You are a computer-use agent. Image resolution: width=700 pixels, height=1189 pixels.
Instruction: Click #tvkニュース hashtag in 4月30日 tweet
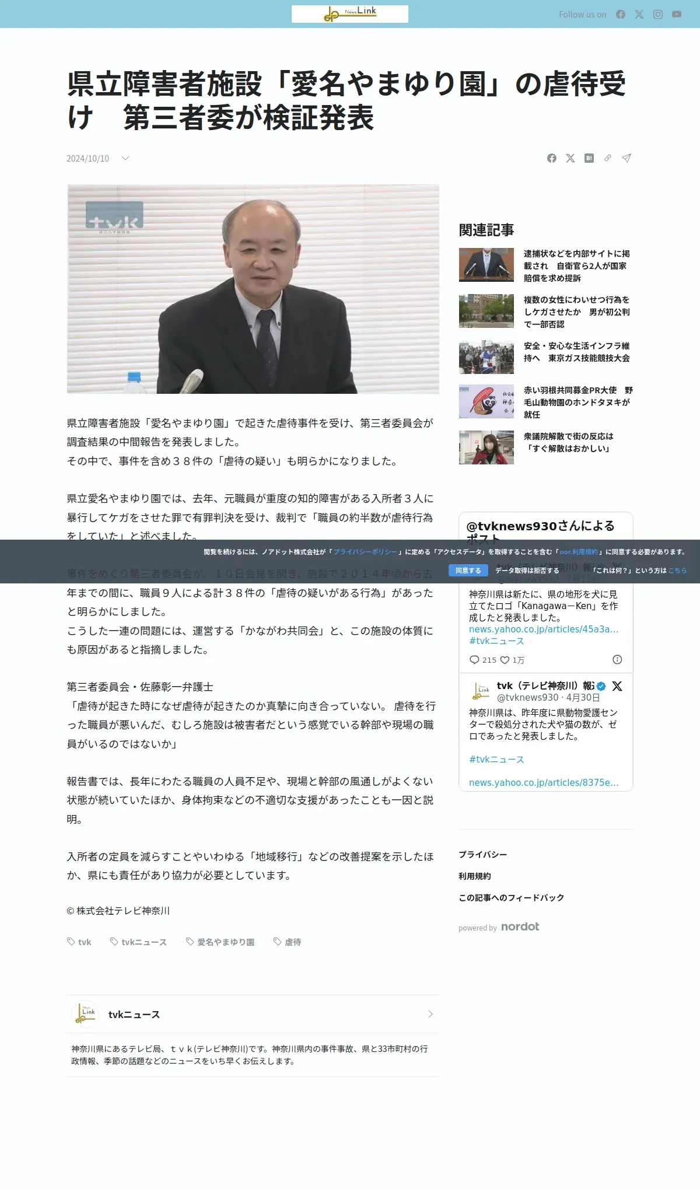[496, 760]
